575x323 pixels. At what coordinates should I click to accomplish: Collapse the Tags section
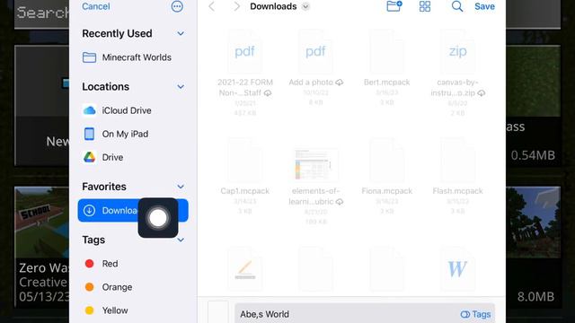click(181, 240)
